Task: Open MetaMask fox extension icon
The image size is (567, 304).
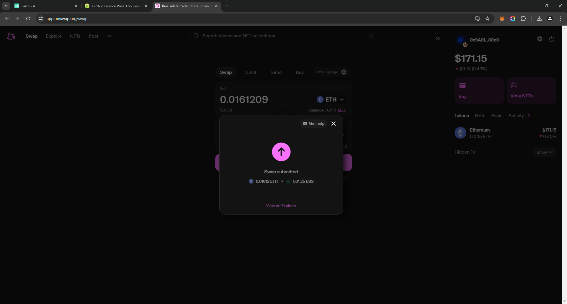Action: (502, 19)
